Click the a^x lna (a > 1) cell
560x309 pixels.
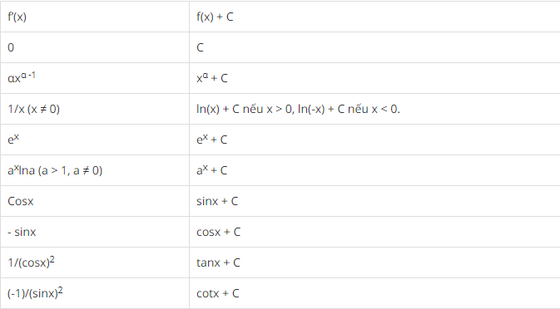tap(95, 170)
